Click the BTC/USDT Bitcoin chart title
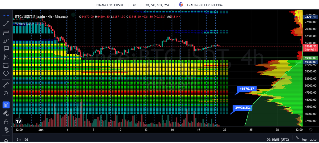This screenshot has width=319, height=143. pyautogui.click(x=41, y=17)
